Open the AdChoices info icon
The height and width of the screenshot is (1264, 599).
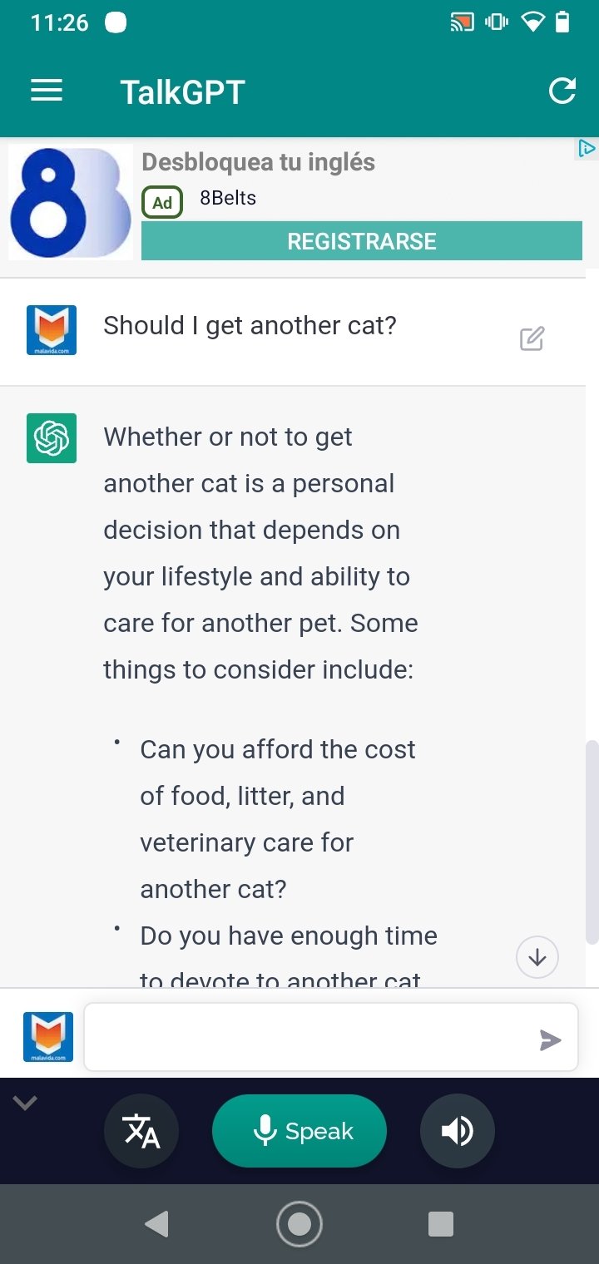point(587,149)
